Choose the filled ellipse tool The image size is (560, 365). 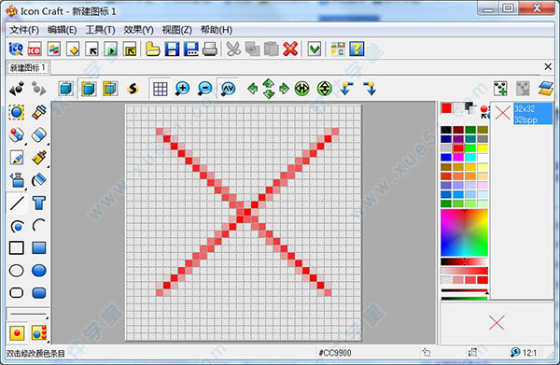point(38,271)
